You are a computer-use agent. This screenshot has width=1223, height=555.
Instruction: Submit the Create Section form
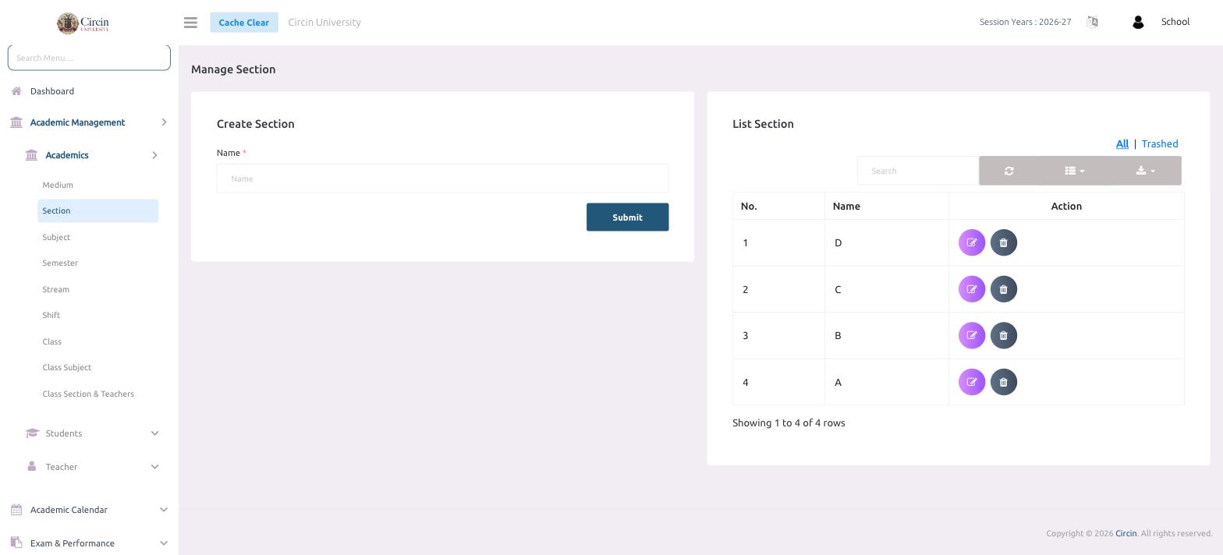coord(628,217)
